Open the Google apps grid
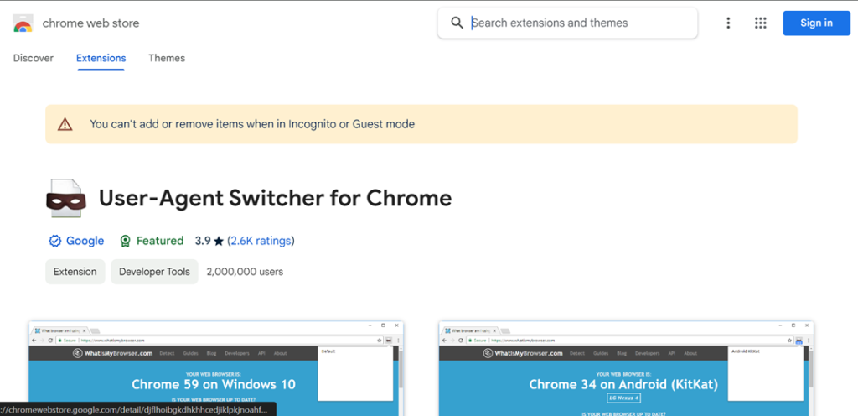This screenshot has width=858, height=416. coord(760,23)
